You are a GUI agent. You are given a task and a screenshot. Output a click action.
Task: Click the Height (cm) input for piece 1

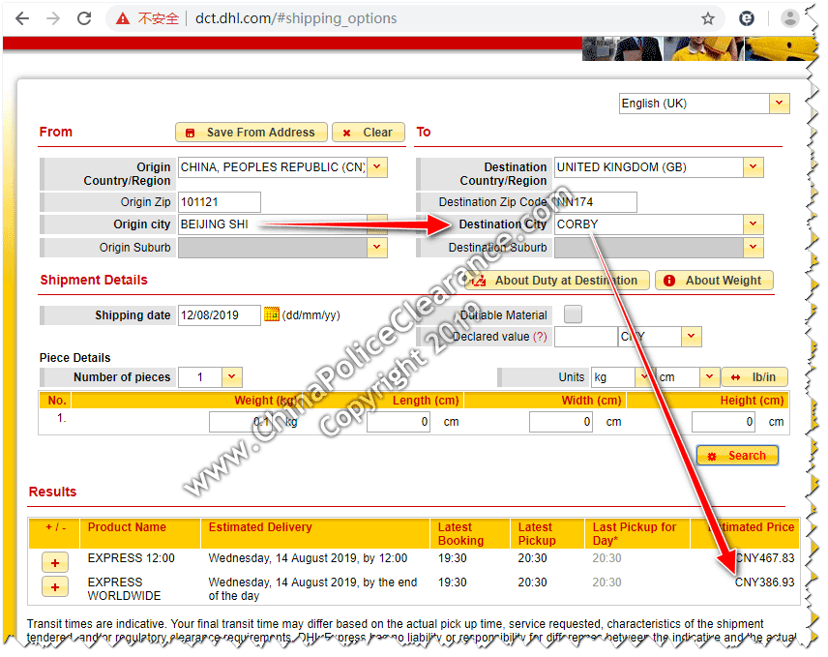coord(724,422)
